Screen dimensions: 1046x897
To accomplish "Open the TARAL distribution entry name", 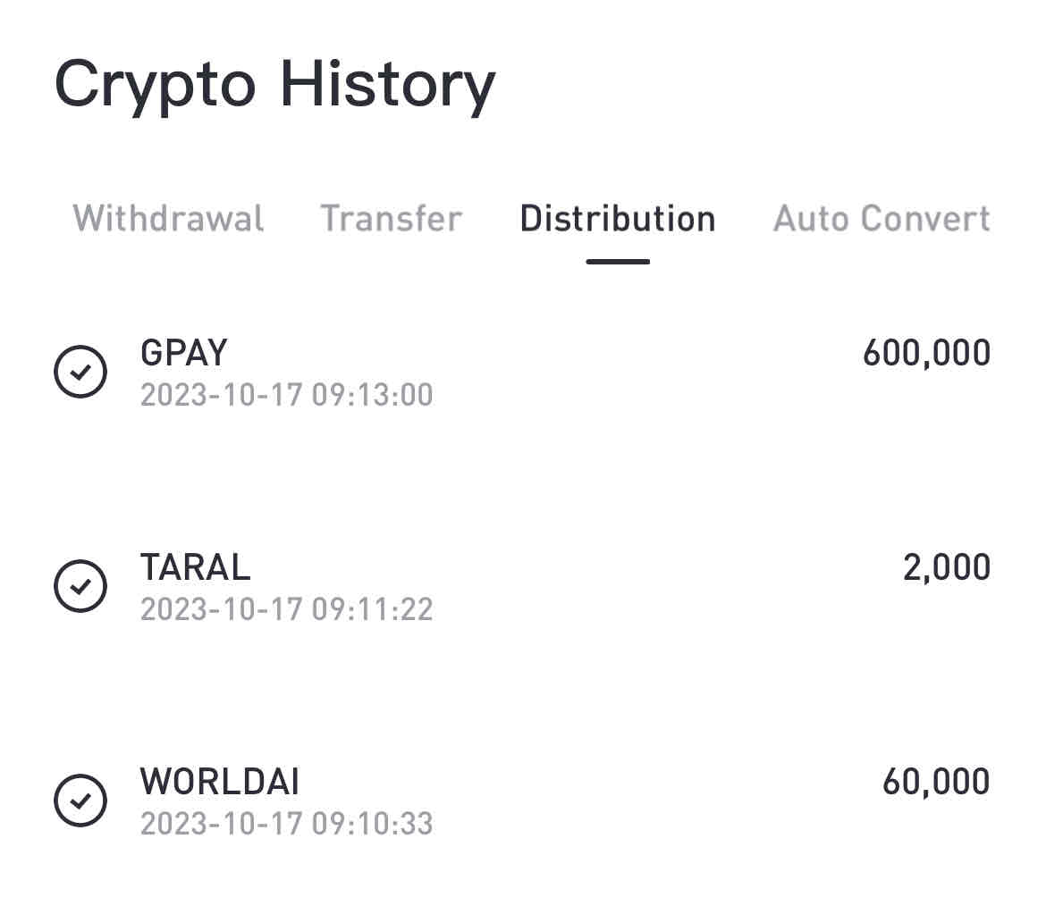I will 195,568.
